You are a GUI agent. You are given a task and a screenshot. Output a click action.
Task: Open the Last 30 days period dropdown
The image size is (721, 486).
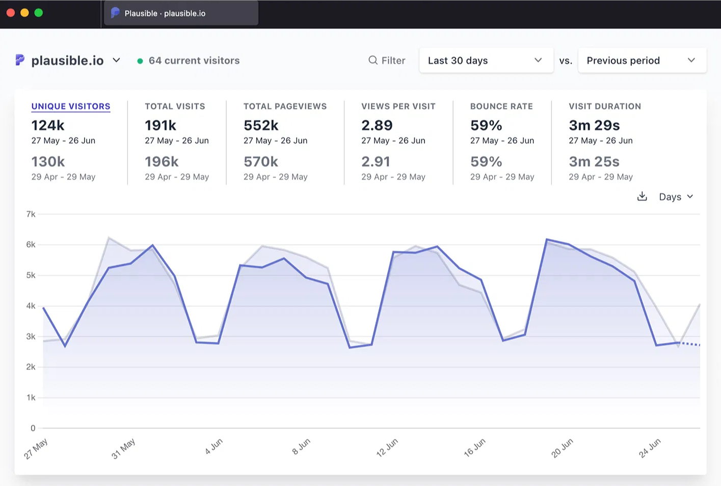coord(486,60)
